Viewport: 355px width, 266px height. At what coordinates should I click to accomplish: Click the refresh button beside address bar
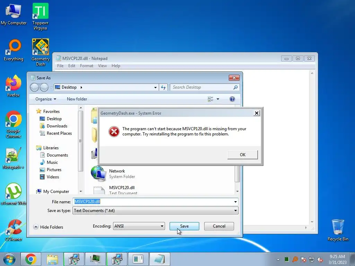pyautogui.click(x=163, y=87)
